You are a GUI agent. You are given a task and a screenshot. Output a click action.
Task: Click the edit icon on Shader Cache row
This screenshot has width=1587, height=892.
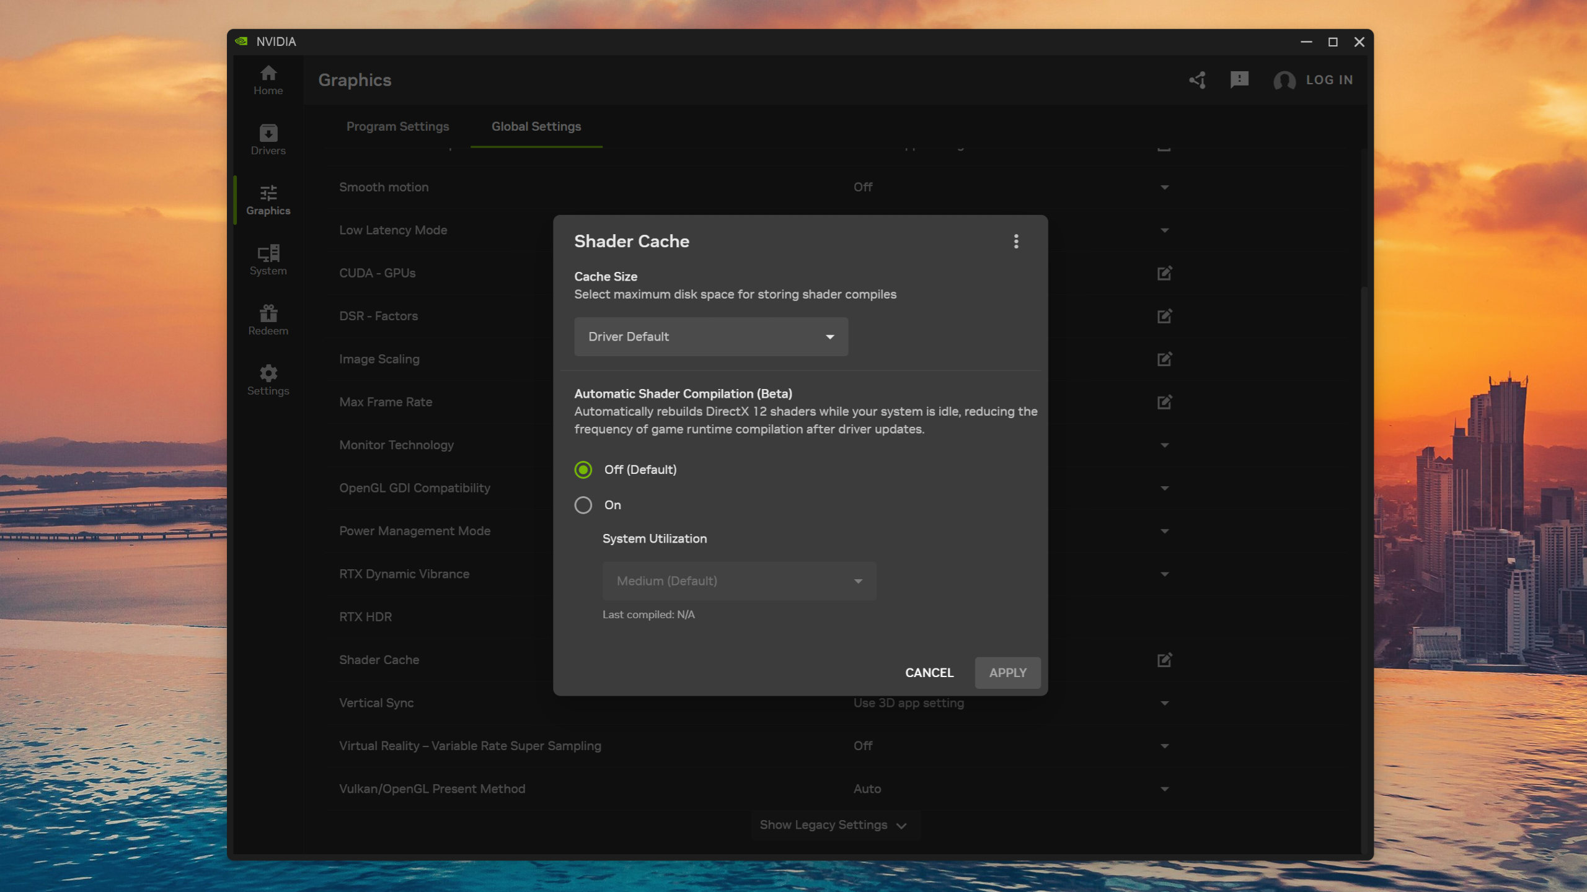1165,660
